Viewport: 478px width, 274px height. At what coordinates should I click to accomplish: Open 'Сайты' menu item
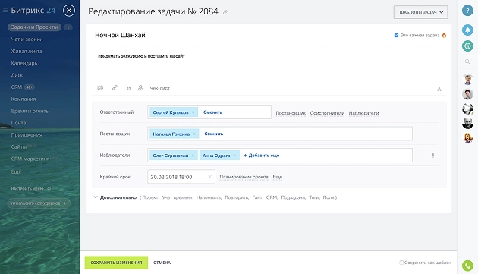point(19,146)
